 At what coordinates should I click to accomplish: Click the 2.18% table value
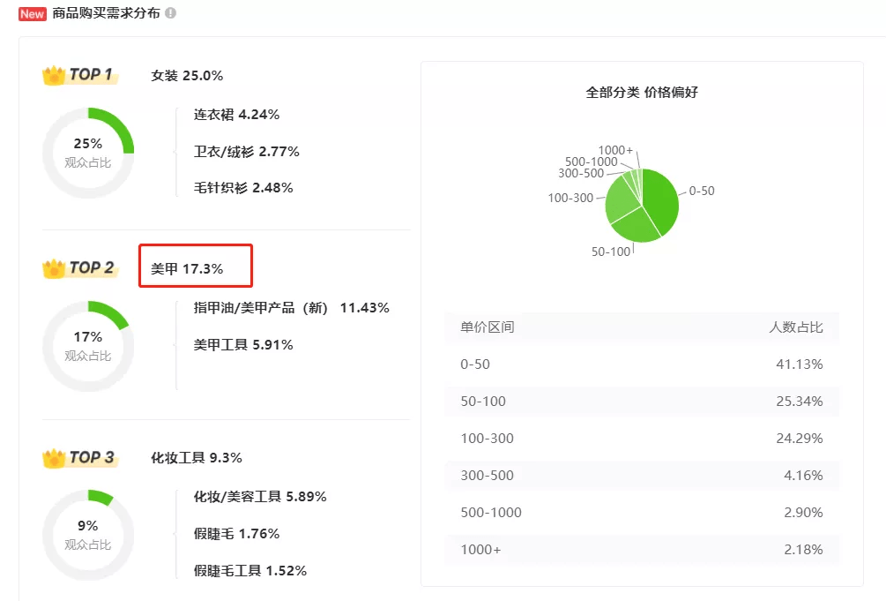pos(803,550)
